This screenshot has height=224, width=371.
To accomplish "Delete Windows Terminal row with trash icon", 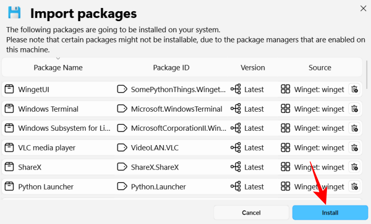I will click(355, 109).
